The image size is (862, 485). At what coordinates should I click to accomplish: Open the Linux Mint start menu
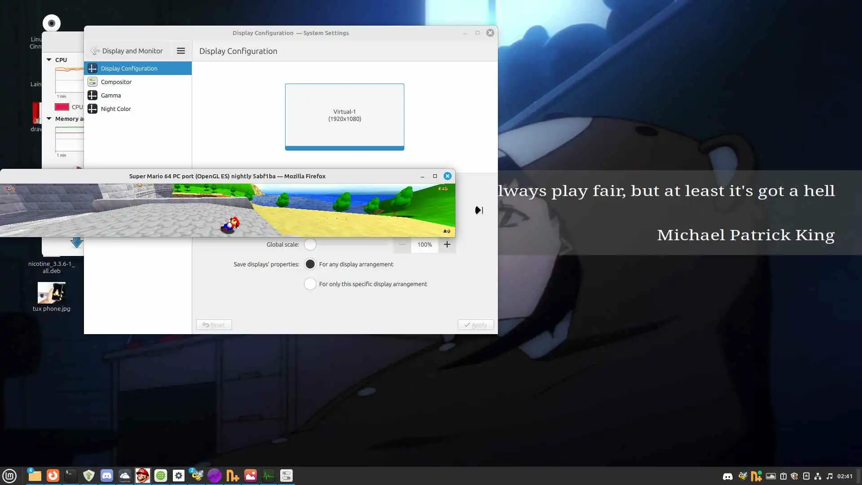(x=9, y=476)
